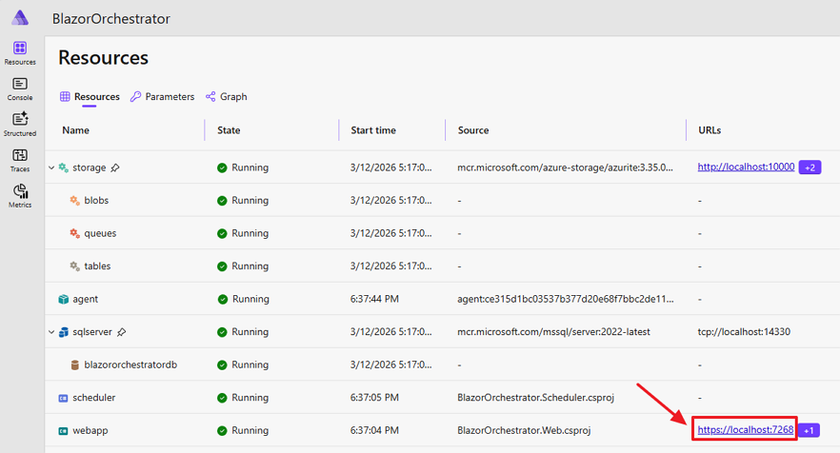
Task: Open the Structured logs sidebar icon
Action: (20, 124)
